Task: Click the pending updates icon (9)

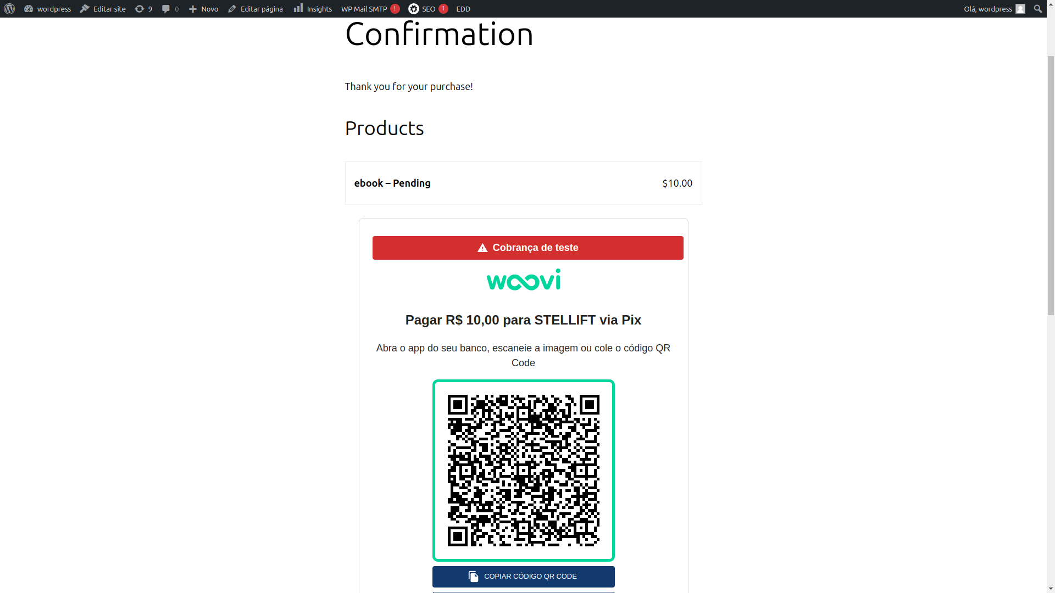Action: click(x=142, y=8)
